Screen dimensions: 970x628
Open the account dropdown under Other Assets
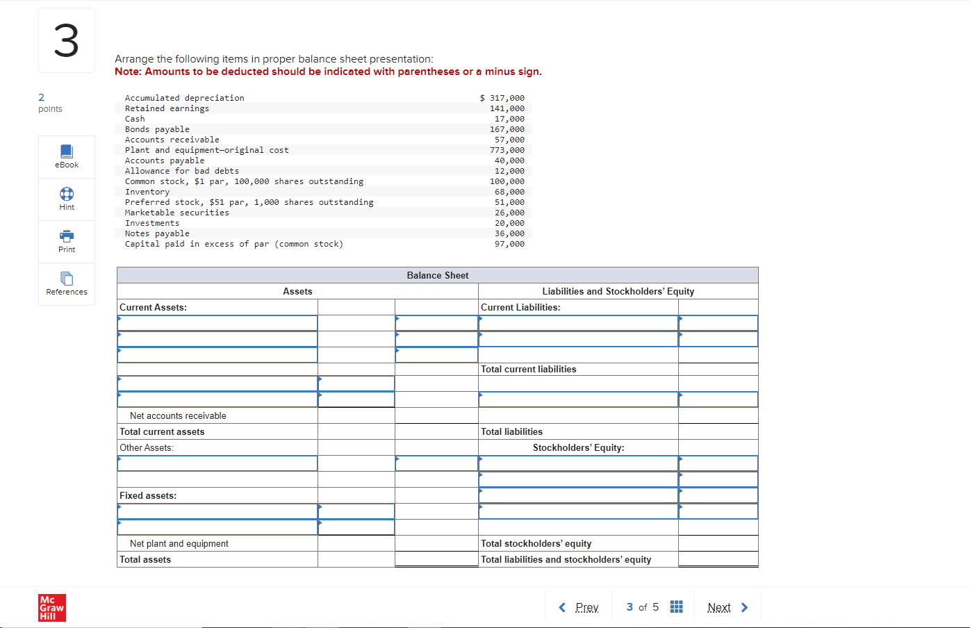click(x=217, y=463)
